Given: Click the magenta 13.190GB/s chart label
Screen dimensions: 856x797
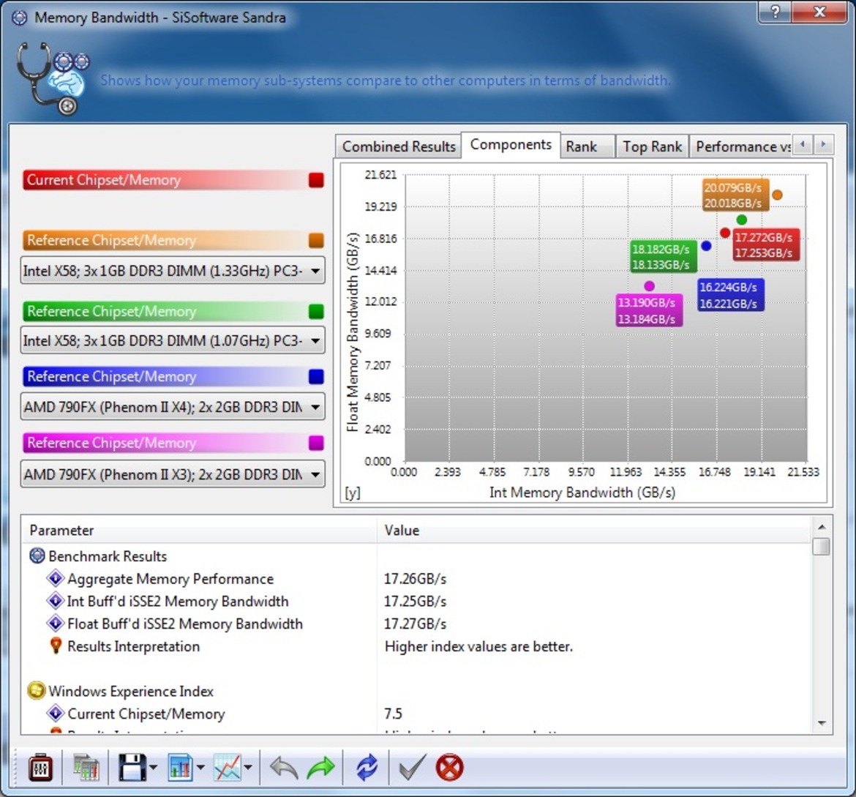Looking at the screenshot, I should click(x=650, y=310).
